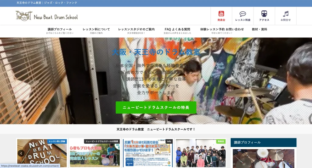The height and width of the screenshot is (168, 312).
Task: Open 講師プロフィール menu item
Action: click(60, 31)
